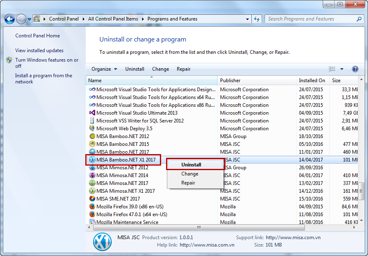Click Control Panel in the breadcrumb

tap(64, 19)
